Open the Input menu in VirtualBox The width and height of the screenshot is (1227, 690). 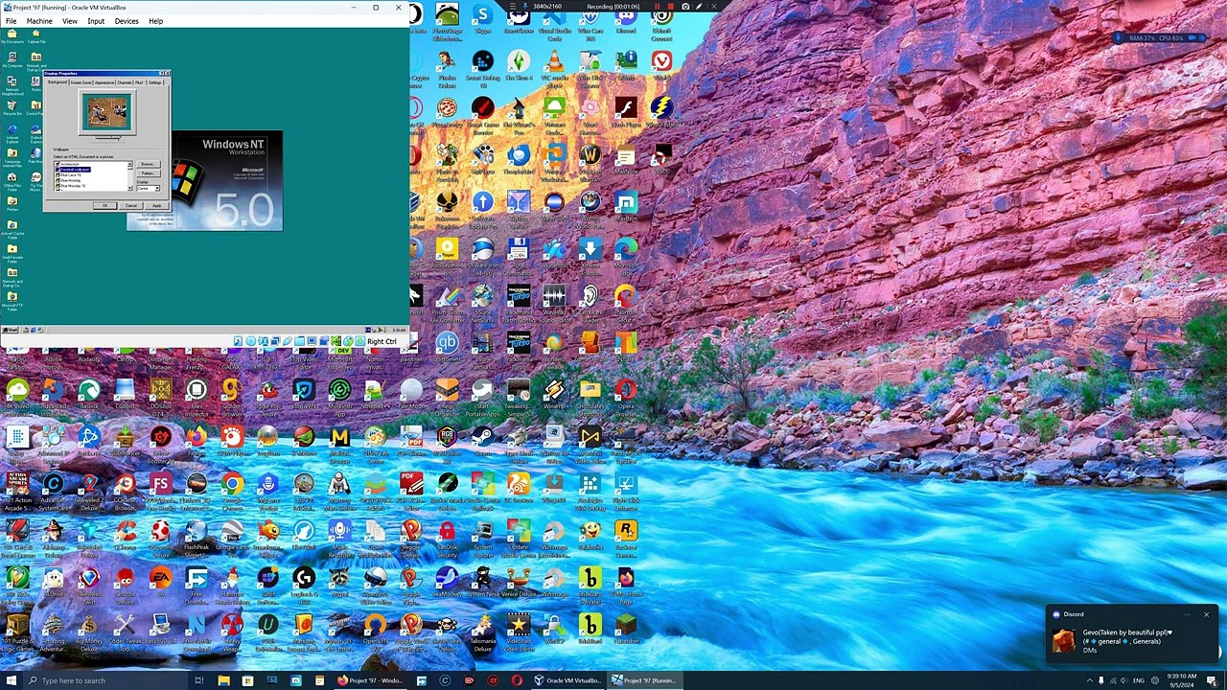tap(96, 21)
